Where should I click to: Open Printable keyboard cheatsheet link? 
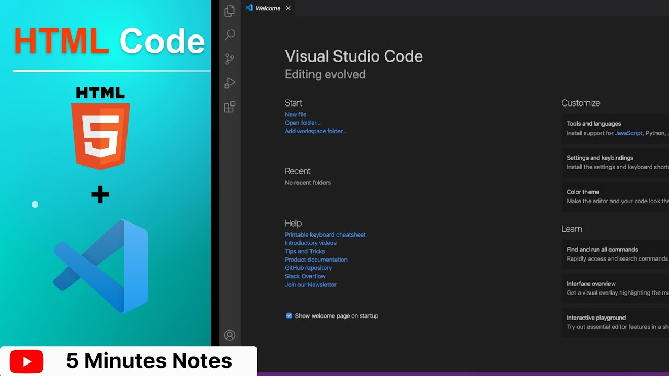point(325,234)
